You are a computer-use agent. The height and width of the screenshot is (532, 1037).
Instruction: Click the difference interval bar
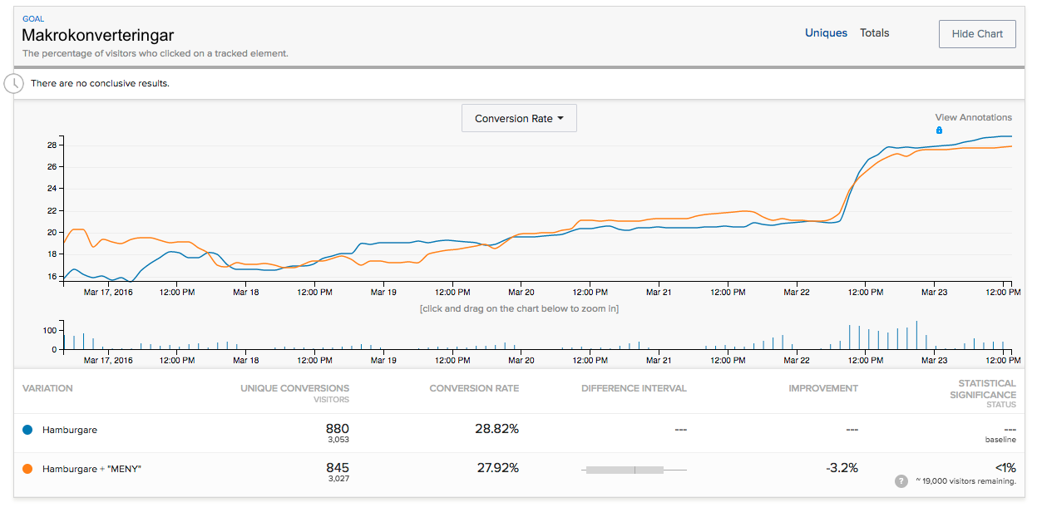(x=635, y=470)
